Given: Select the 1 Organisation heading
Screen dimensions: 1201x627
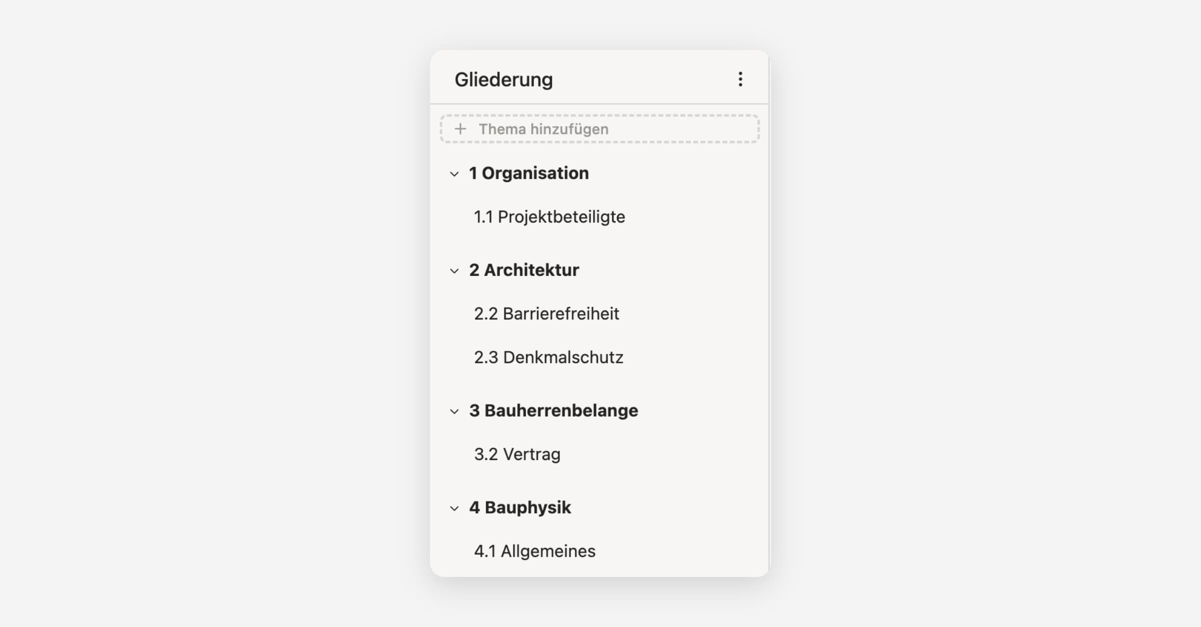Looking at the screenshot, I should coord(528,173).
